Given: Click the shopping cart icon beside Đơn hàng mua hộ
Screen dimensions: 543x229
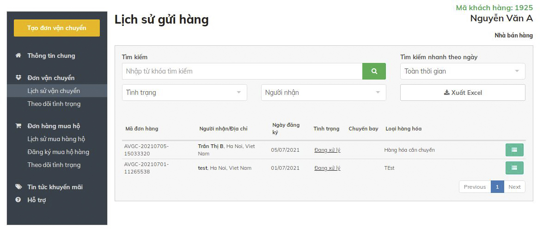Looking at the screenshot, I should 18,126.
